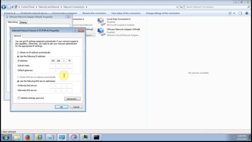Click the Alternate DNS server field
The image size is (252, 142).
click(61, 90)
